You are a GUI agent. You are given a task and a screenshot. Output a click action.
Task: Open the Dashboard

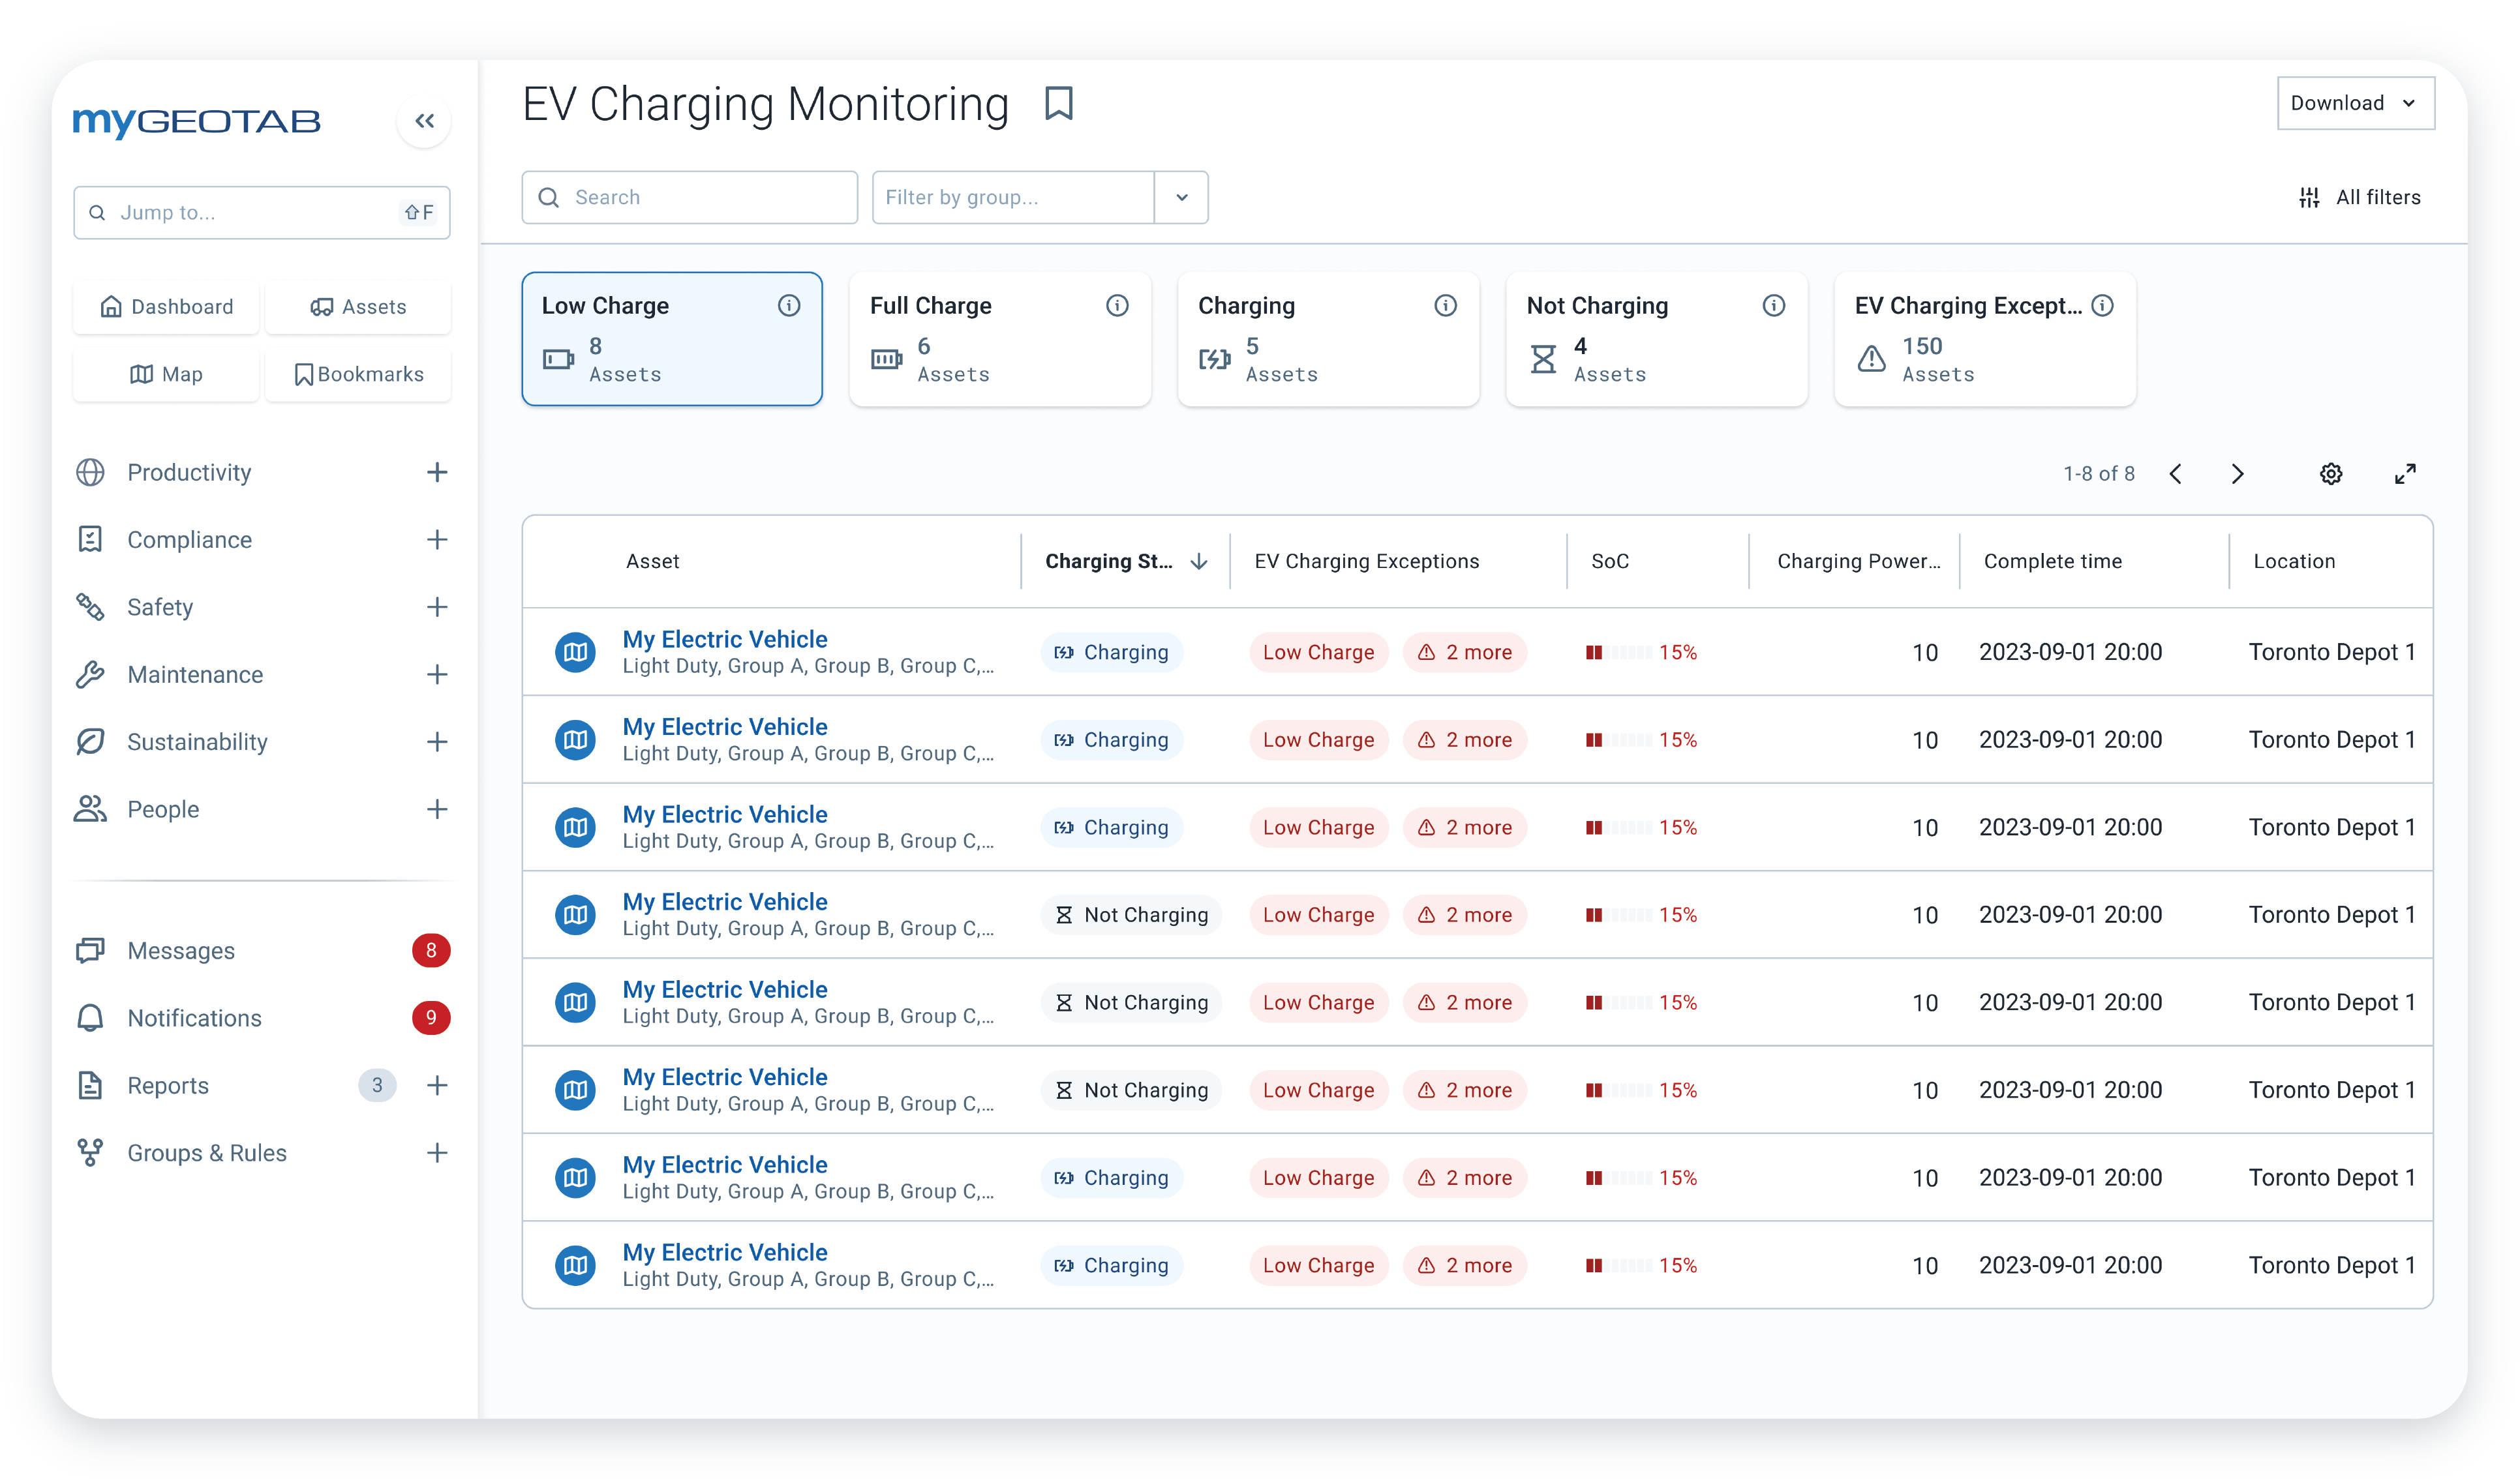[166, 306]
